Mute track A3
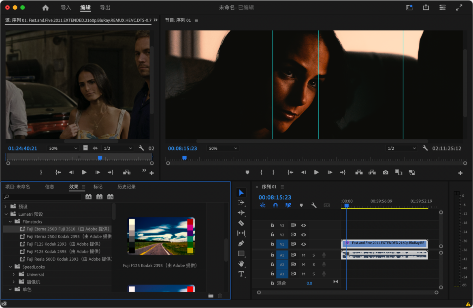 coord(303,274)
